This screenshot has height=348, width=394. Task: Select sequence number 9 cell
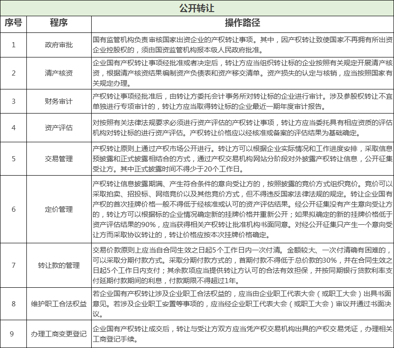tap(13, 334)
